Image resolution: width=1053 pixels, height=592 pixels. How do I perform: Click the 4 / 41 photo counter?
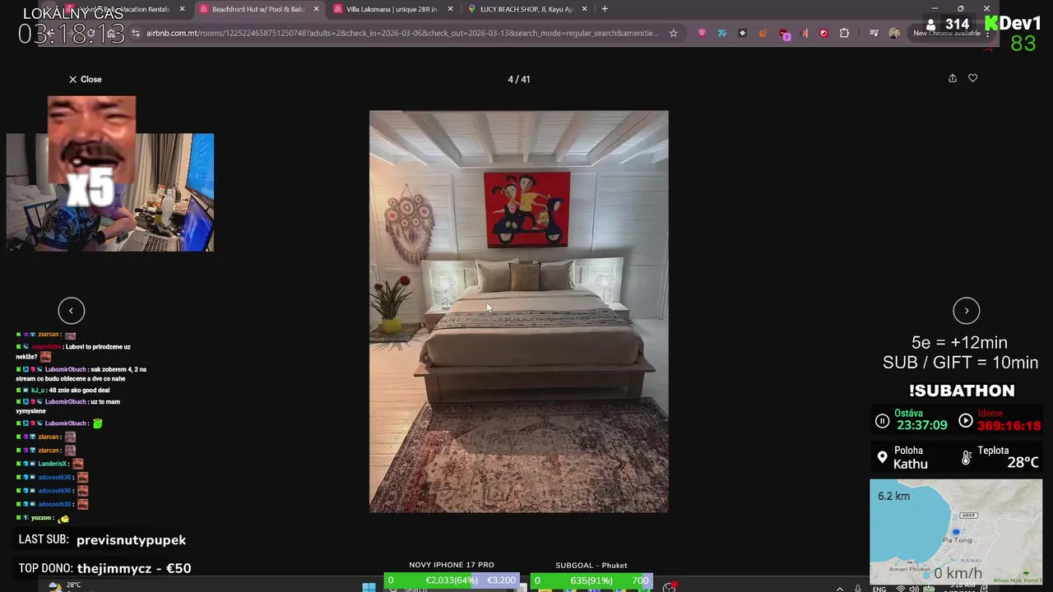click(519, 79)
